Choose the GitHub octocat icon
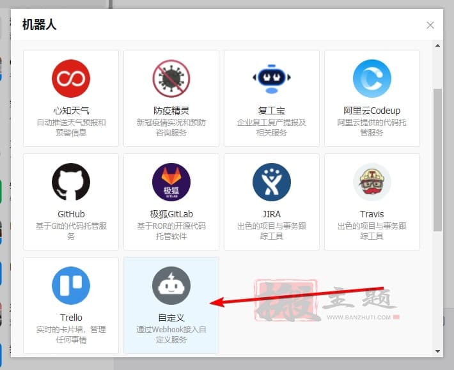This screenshot has height=370, width=454. click(x=71, y=182)
